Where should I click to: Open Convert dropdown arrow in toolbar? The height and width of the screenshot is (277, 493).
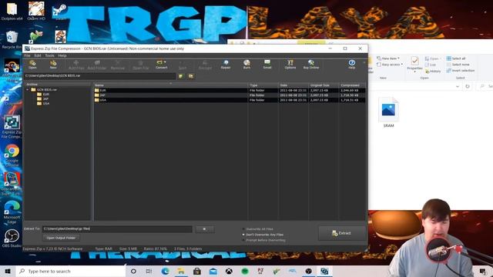(x=165, y=62)
